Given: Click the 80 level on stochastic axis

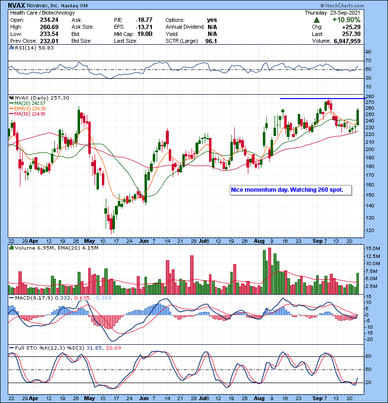Looking at the screenshot, I should (x=368, y=356).
